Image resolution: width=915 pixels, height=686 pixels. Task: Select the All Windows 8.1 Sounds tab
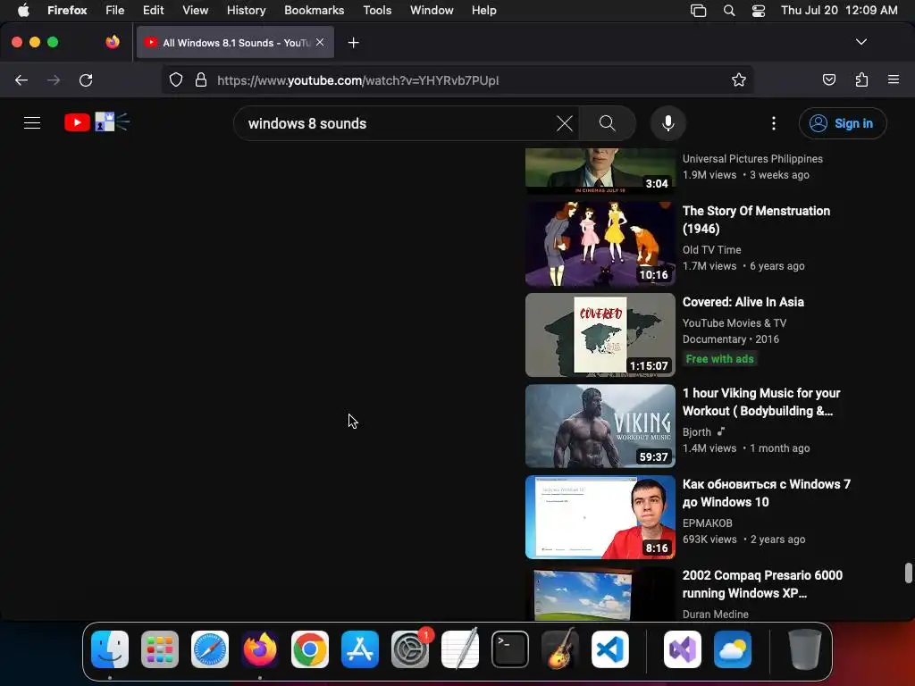coord(235,42)
